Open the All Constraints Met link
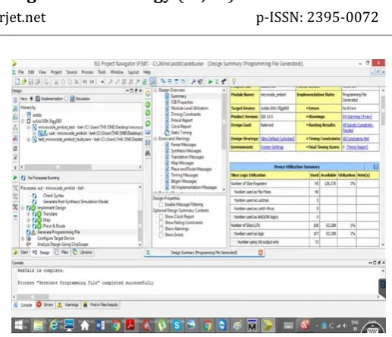 (x=356, y=139)
